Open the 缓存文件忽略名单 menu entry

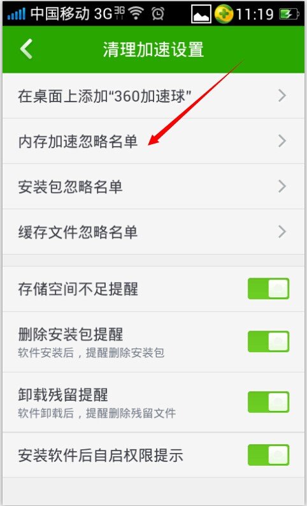153,232
